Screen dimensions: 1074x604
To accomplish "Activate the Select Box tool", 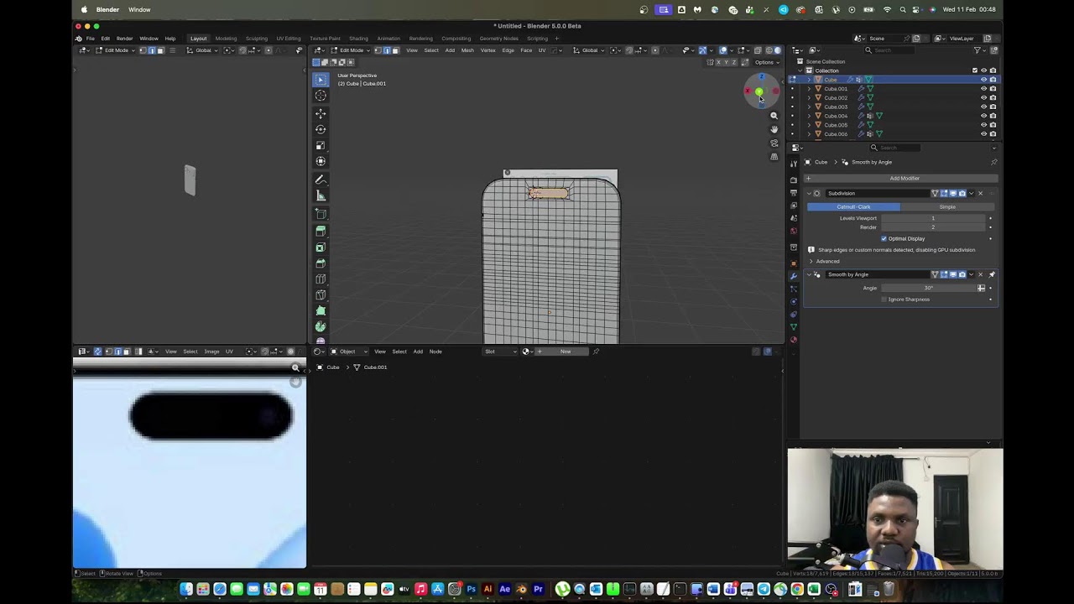I will [321, 79].
